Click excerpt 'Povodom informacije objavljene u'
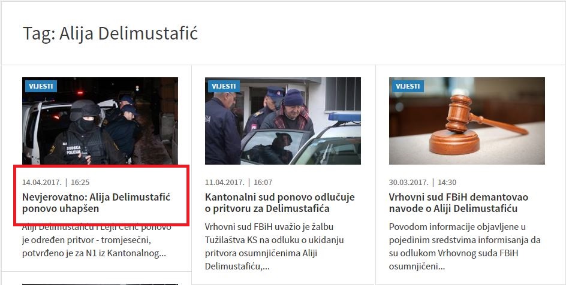Viewport: 566px width, 285px height. (x=458, y=227)
